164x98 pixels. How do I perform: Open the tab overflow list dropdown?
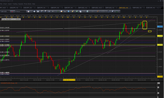[160, 8]
